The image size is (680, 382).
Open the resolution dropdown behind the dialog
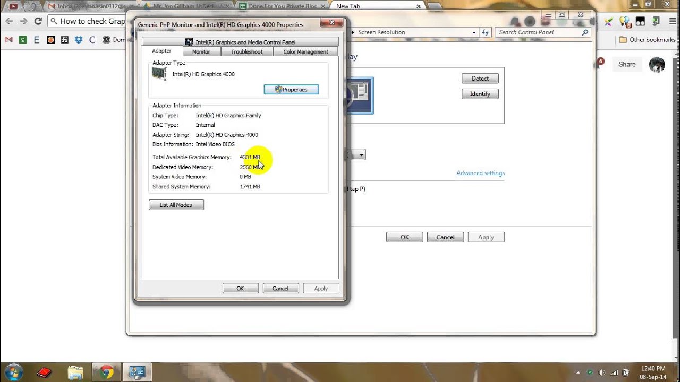(x=361, y=155)
